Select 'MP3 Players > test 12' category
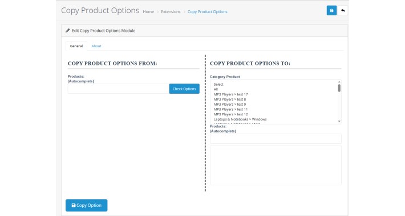This screenshot has width=405, height=216. pyautogui.click(x=274, y=114)
